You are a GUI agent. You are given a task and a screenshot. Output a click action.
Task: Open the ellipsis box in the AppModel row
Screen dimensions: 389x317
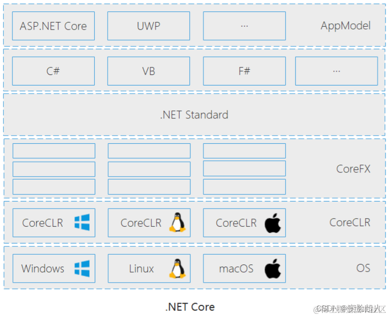(244, 26)
